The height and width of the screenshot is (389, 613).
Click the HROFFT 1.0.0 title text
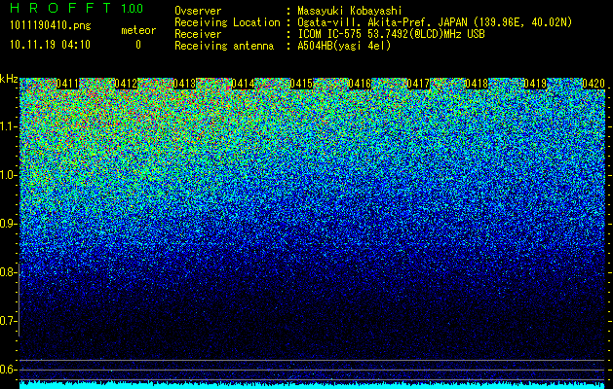(x=77, y=8)
